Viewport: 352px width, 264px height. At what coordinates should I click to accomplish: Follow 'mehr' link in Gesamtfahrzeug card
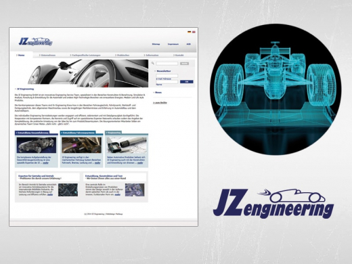(45, 162)
